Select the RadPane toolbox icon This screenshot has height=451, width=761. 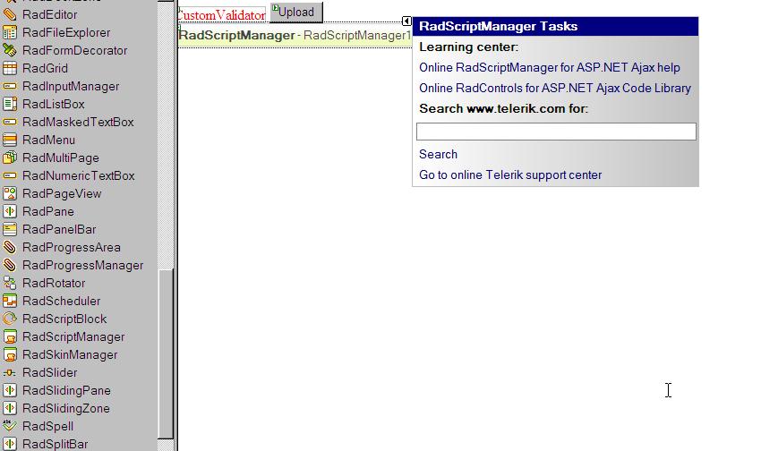(x=10, y=211)
